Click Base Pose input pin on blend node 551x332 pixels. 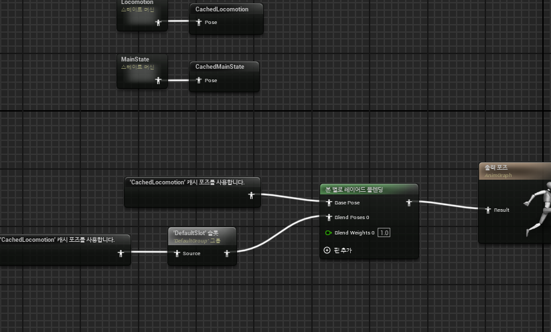(x=329, y=202)
